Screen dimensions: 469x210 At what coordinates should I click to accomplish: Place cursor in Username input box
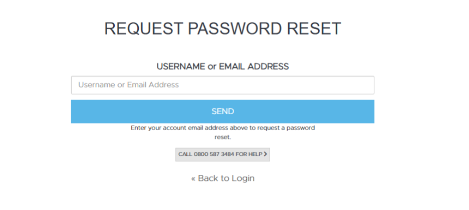[222, 85]
